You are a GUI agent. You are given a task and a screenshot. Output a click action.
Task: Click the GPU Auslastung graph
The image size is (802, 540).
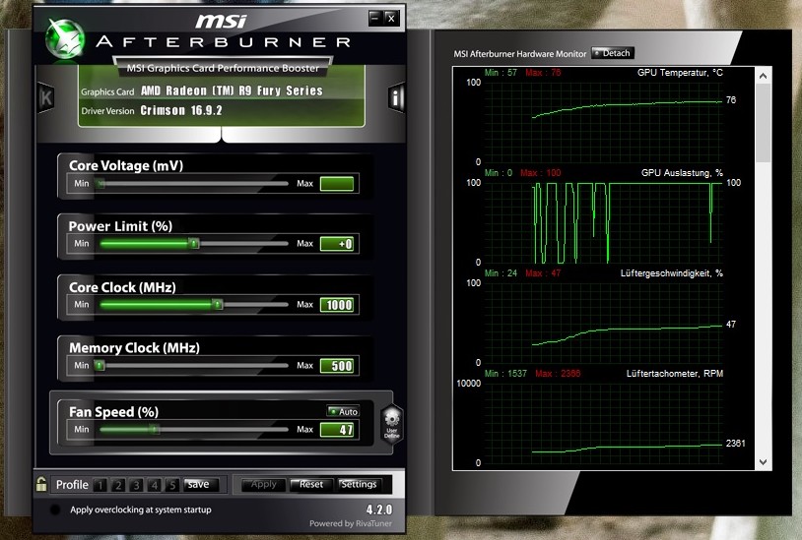(603, 222)
